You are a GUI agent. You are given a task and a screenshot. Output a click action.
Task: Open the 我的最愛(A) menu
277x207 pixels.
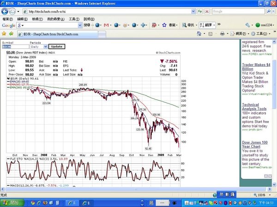[x=56, y=19]
